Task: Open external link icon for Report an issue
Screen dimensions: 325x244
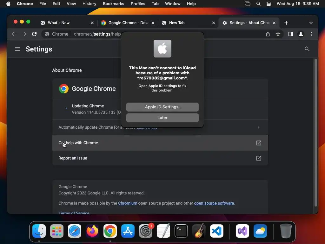Action: tap(258, 158)
